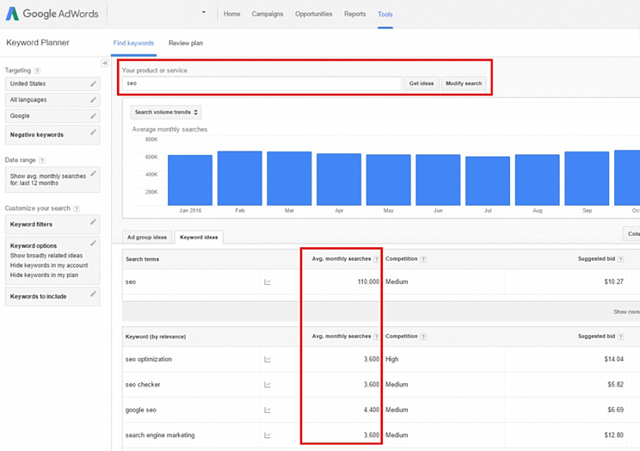Open the Tools menu
Screen dimensions: 640x451
coord(385,15)
